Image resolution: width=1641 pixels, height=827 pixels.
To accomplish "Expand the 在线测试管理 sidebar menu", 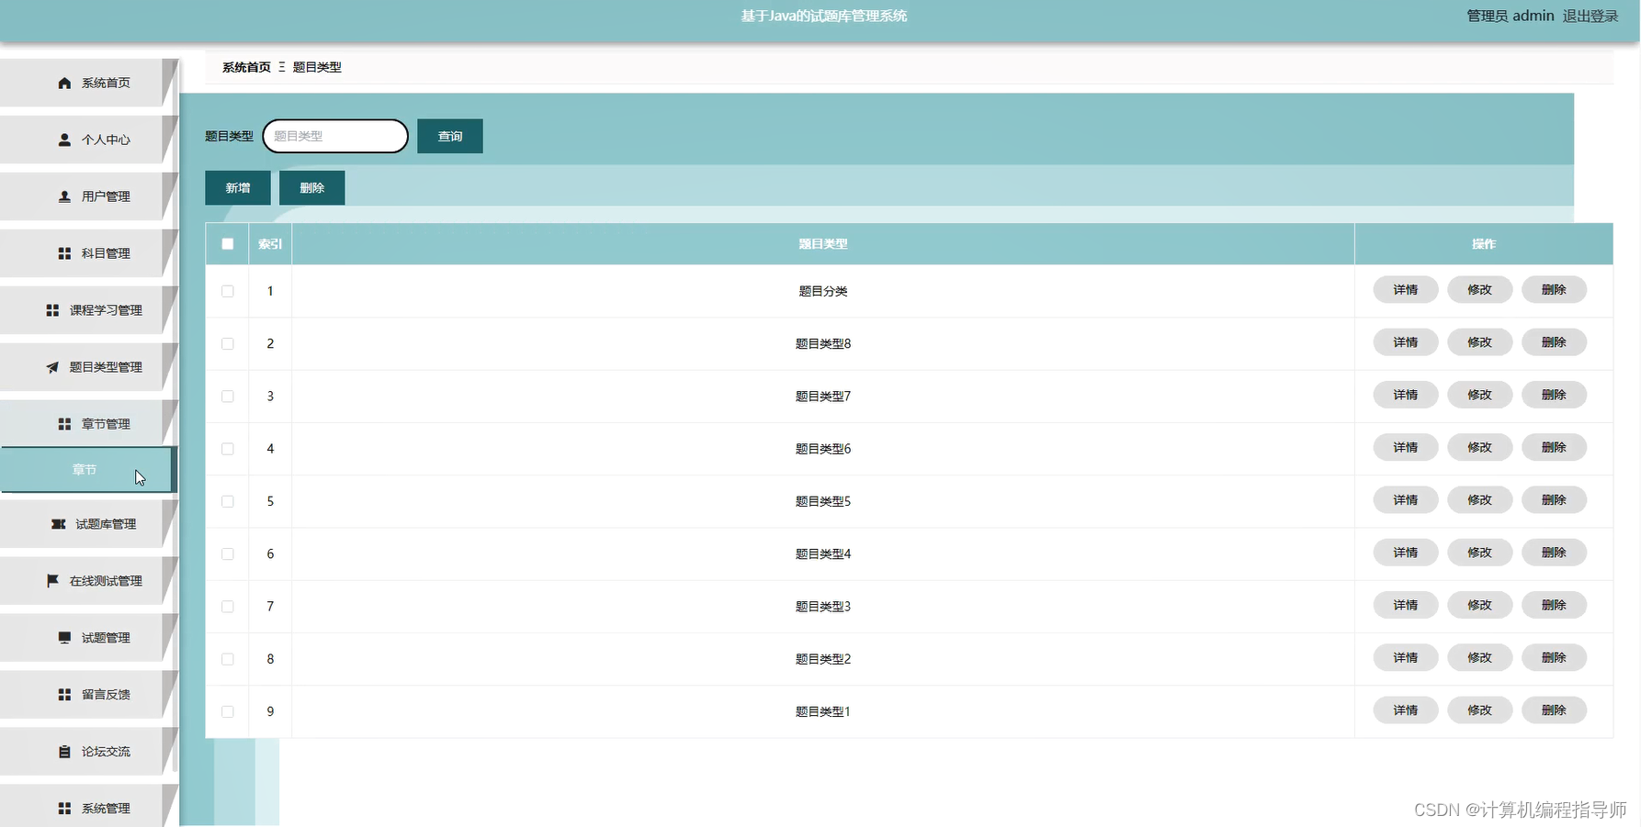I will point(87,581).
